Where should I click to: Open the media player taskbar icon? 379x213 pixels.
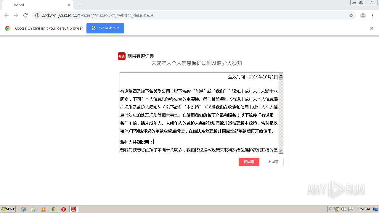44,209
